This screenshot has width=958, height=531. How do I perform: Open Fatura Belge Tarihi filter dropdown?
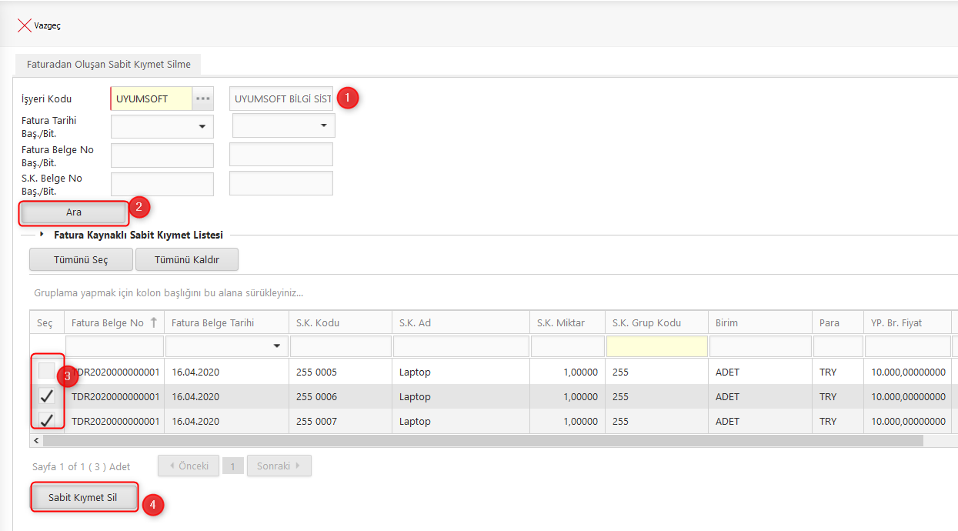click(x=277, y=346)
